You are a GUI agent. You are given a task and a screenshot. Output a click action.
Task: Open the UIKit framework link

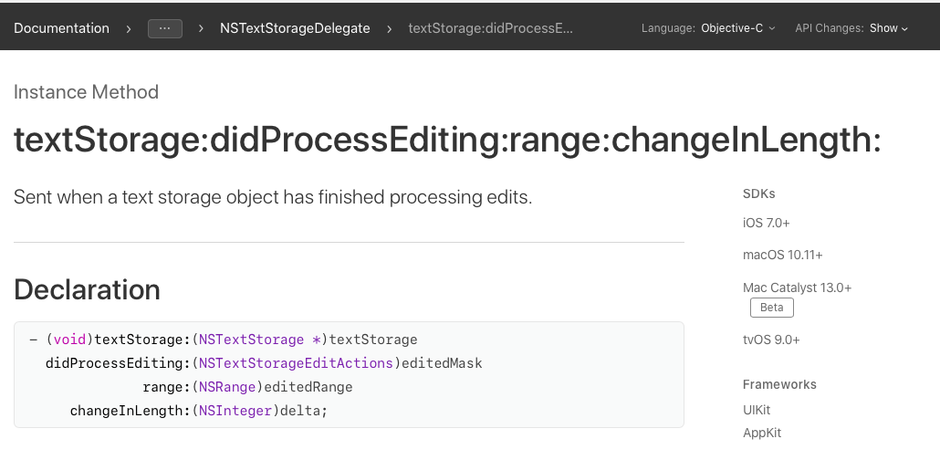tap(757, 410)
